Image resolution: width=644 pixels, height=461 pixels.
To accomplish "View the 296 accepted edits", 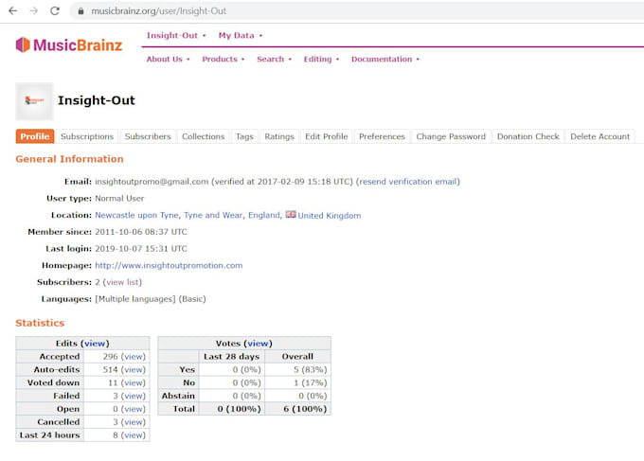I will 134,356.
